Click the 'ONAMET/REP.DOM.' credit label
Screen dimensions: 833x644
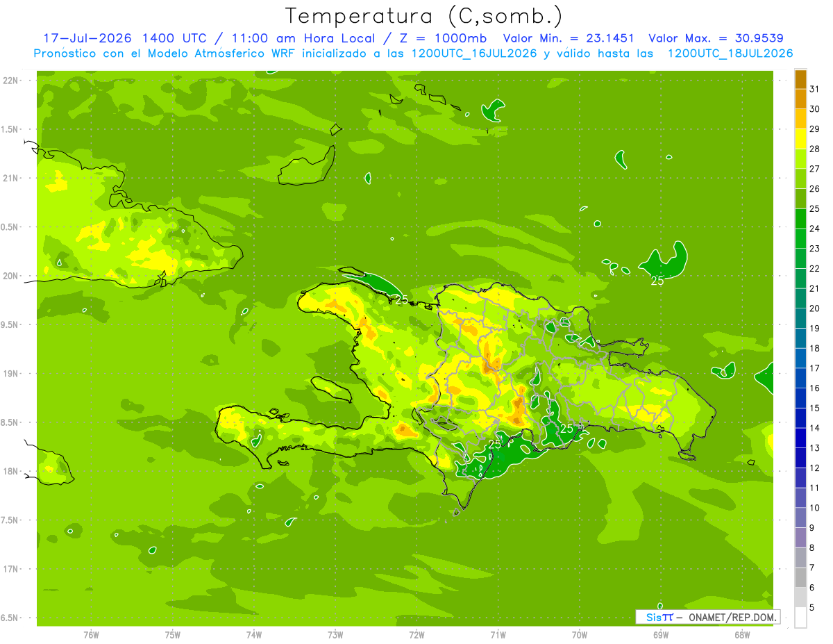pos(732,617)
